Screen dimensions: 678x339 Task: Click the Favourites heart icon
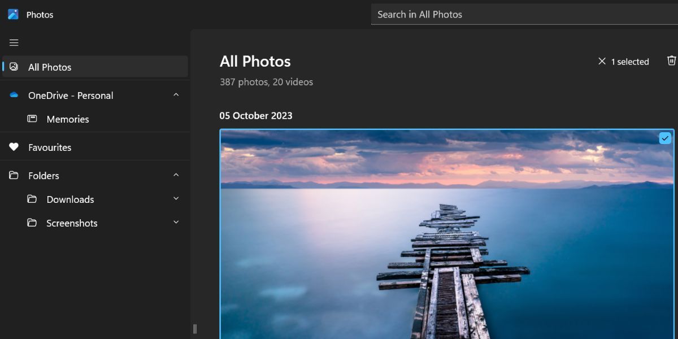14,147
